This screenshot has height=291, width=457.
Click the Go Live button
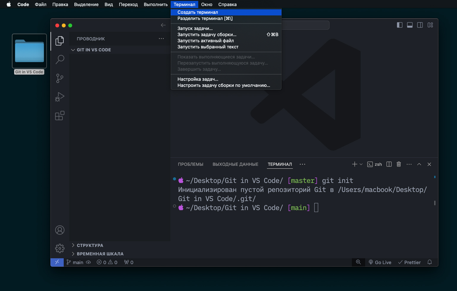[x=380, y=262]
